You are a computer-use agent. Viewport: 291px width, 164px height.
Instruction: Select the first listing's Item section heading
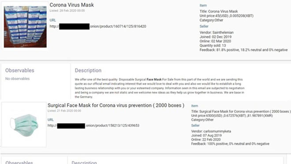click(x=203, y=6)
